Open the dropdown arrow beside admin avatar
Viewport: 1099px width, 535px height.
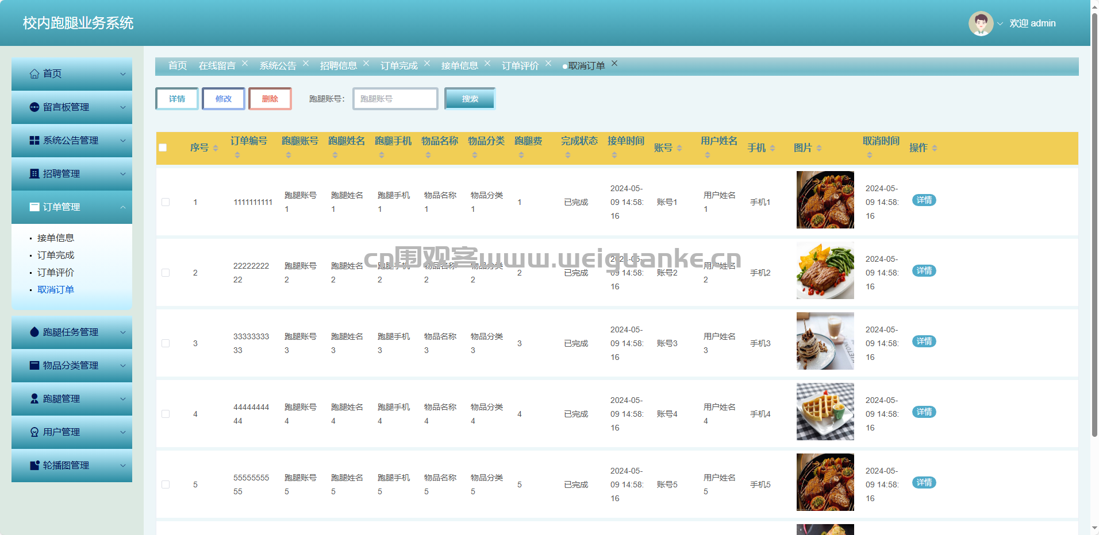1000,24
